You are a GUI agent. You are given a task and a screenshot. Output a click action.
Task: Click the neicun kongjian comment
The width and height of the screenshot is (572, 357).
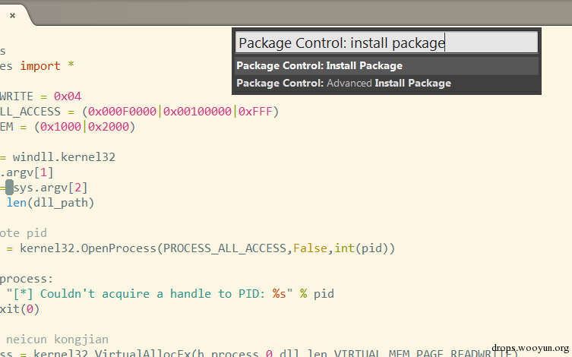(x=57, y=340)
